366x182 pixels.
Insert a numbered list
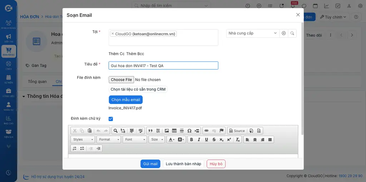point(74,148)
